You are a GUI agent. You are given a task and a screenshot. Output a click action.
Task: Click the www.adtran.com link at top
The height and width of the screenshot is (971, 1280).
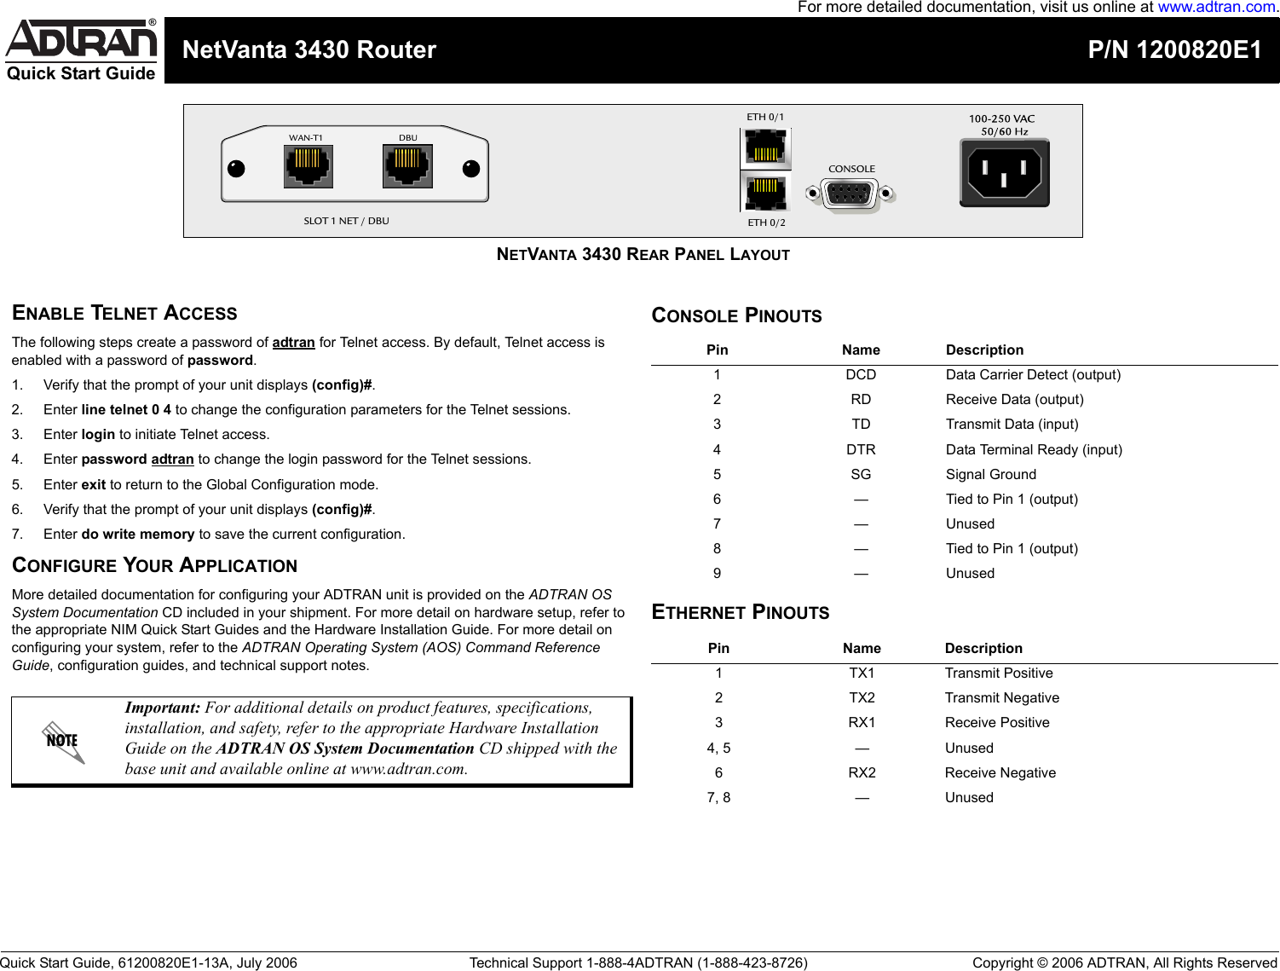[1216, 8]
